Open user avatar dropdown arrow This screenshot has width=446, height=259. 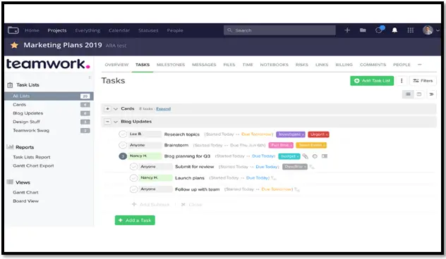point(438,30)
